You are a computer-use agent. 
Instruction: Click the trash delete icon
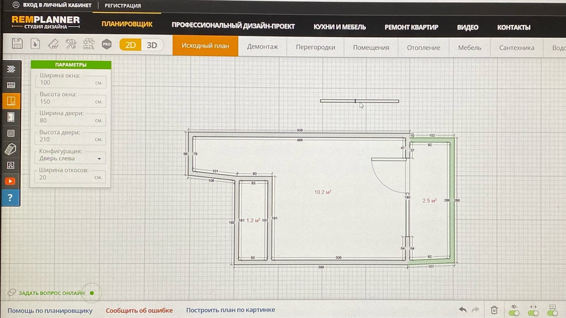[x=494, y=310]
